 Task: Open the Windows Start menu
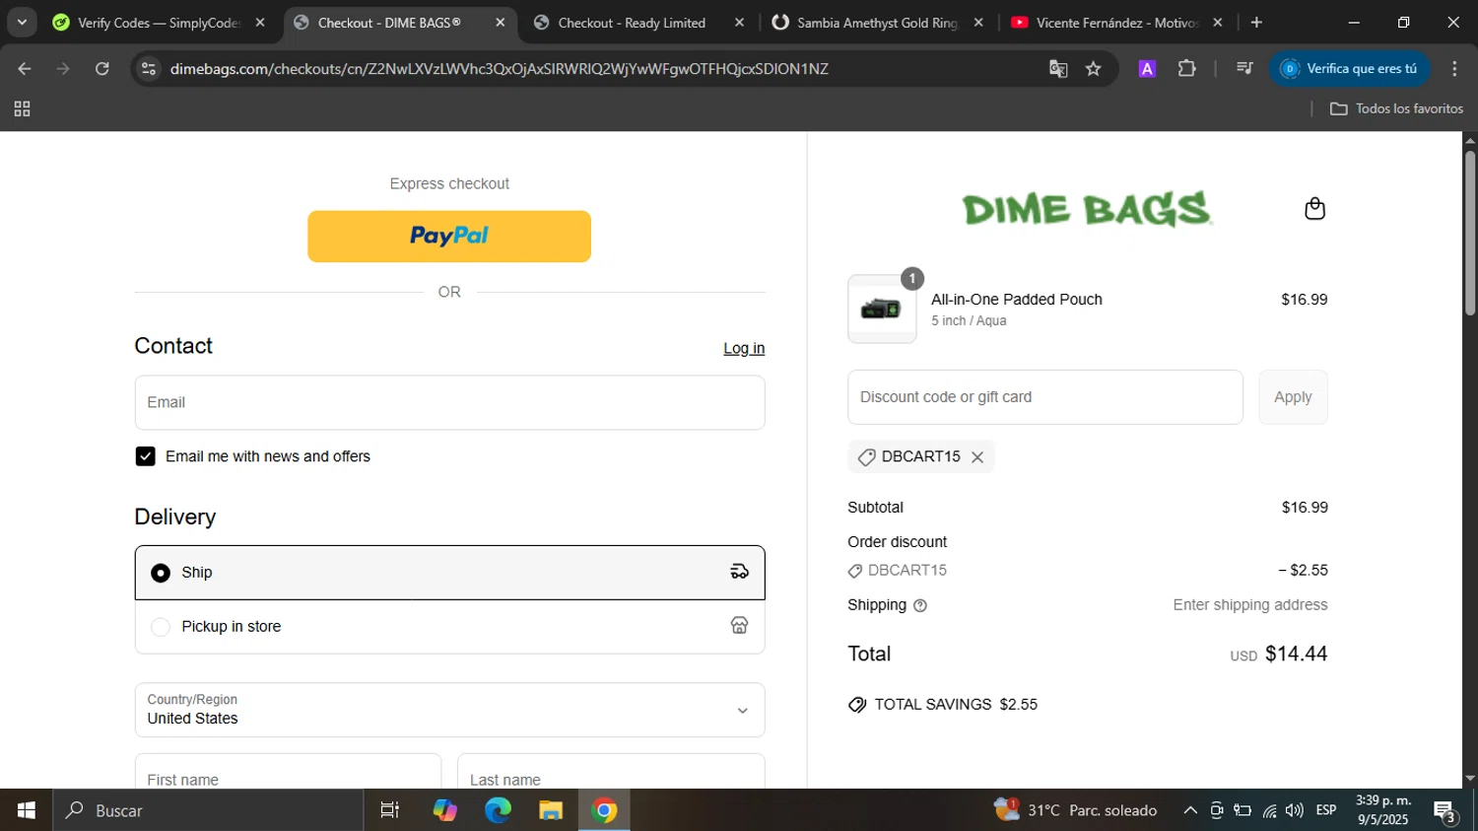26,810
